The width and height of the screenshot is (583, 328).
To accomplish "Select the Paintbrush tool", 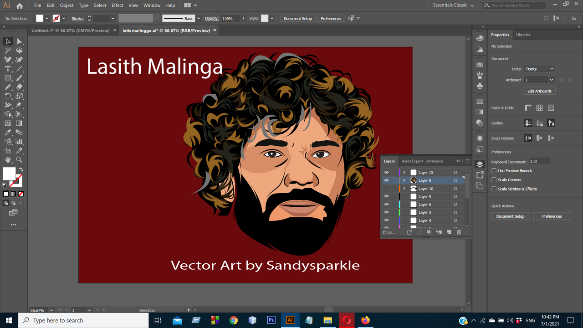I will (x=19, y=78).
